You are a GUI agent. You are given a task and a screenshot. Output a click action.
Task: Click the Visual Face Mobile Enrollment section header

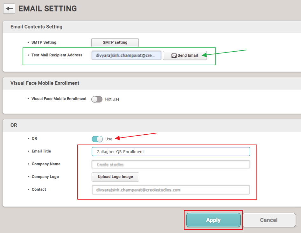point(45,83)
